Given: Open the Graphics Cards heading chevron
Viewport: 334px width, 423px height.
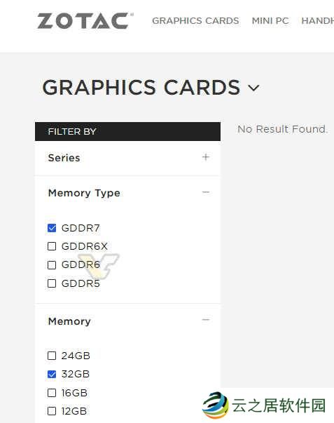Looking at the screenshot, I should point(253,88).
